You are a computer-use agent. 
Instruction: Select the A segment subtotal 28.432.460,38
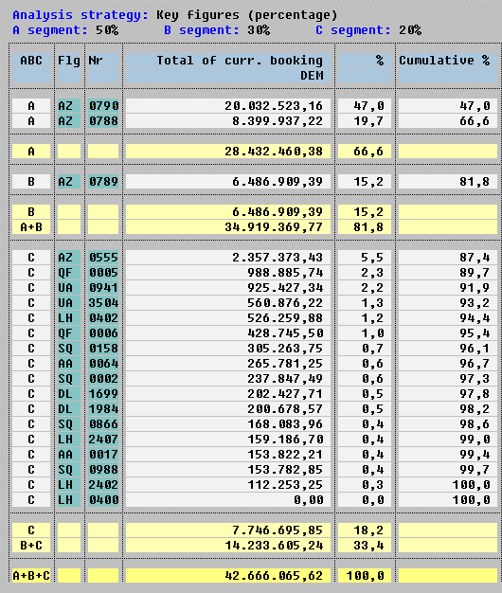click(x=274, y=152)
